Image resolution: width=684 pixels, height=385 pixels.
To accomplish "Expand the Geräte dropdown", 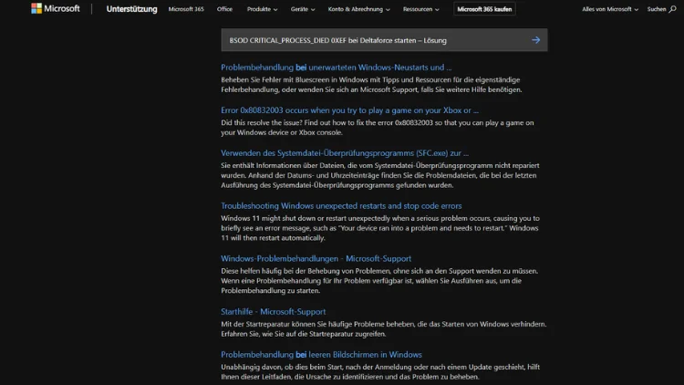I will pos(303,9).
